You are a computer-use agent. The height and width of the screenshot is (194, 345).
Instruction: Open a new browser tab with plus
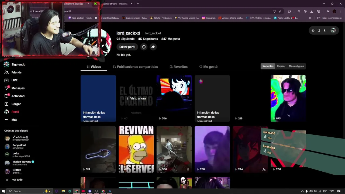click(x=138, y=4)
